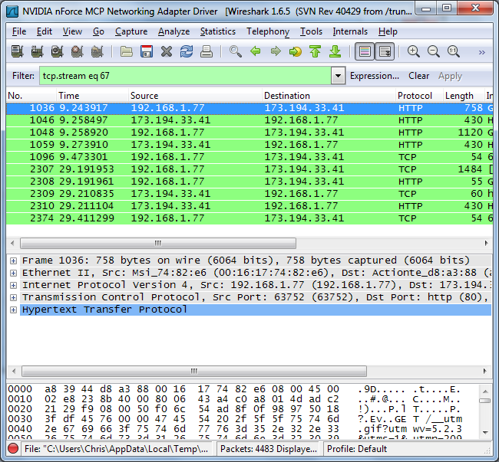499x462 pixels.
Task: Click the Find packet magnifier icon
Action: (236, 52)
